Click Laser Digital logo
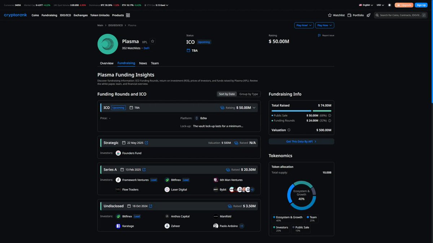The width and height of the screenshot is (433, 243). pyautogui.click(x=167, y=189)
